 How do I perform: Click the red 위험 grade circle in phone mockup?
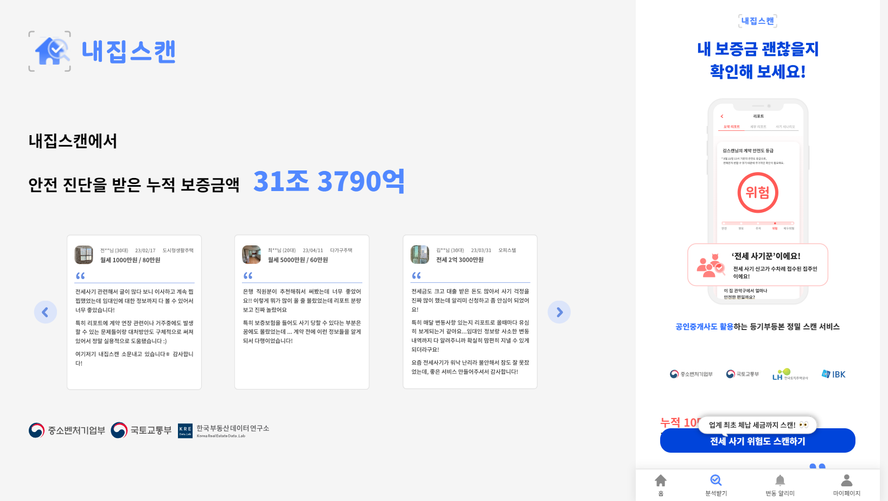tap(758, 193)
